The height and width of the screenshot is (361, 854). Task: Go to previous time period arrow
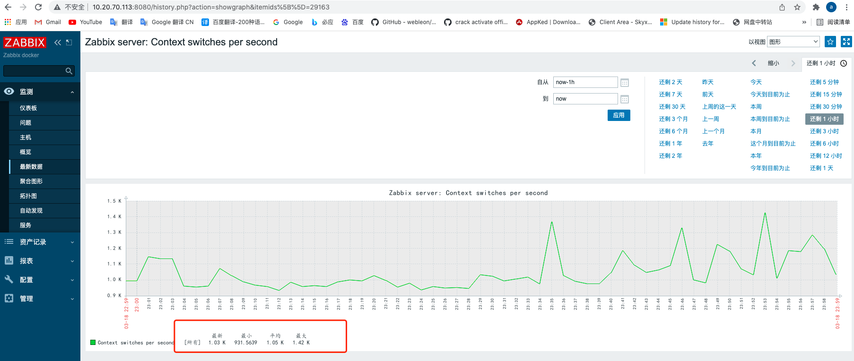[x=754, y=63]
